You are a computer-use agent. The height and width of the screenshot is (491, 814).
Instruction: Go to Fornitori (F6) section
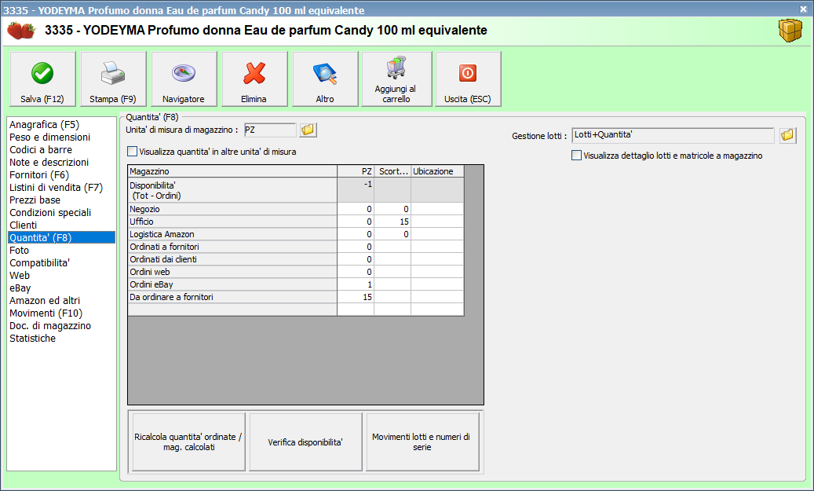coord(61,174)
